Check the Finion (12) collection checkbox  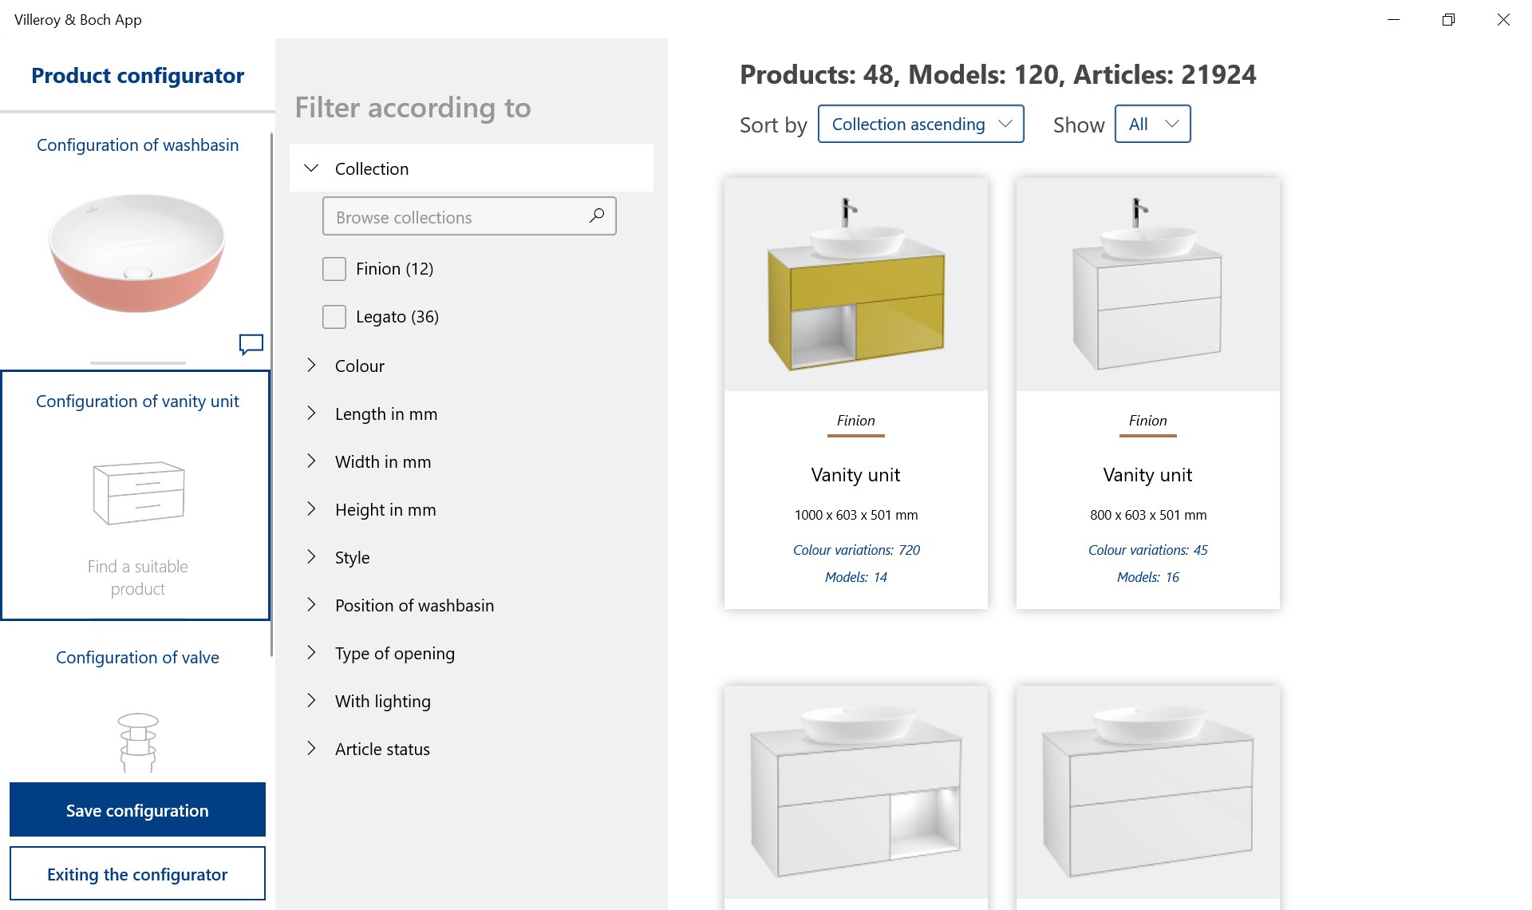334,269
